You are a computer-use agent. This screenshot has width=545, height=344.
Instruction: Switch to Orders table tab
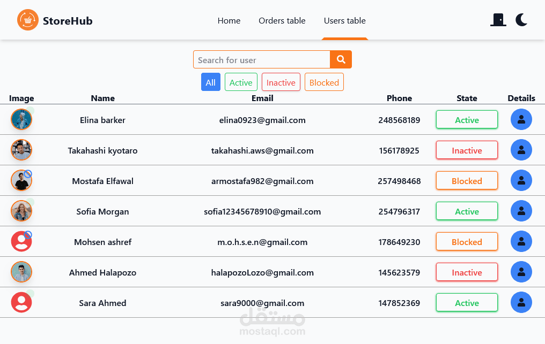(282, 21)
